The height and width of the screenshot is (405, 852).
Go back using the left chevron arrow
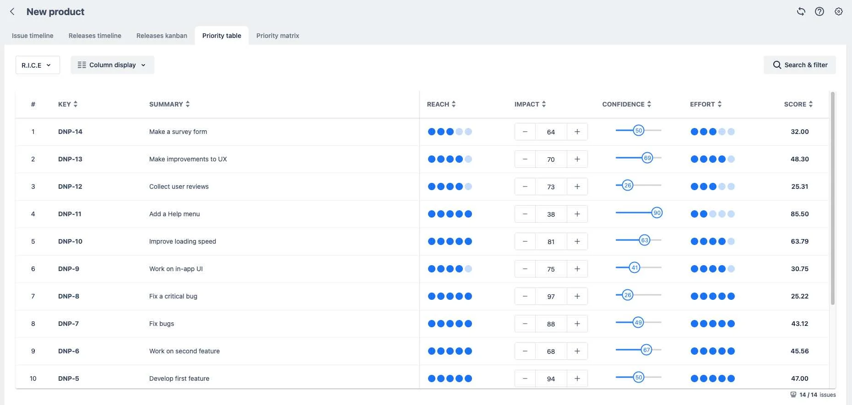point(12,12)
